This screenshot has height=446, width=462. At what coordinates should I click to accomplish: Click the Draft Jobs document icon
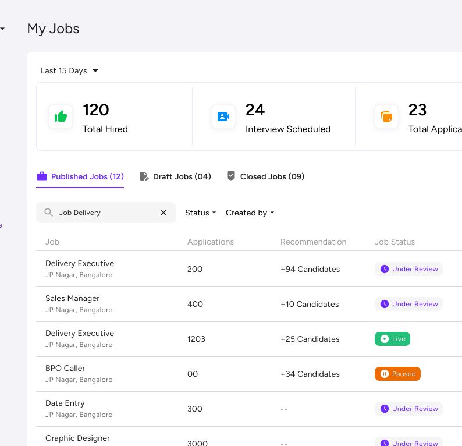pyautogui.click(x=144, y=176)
